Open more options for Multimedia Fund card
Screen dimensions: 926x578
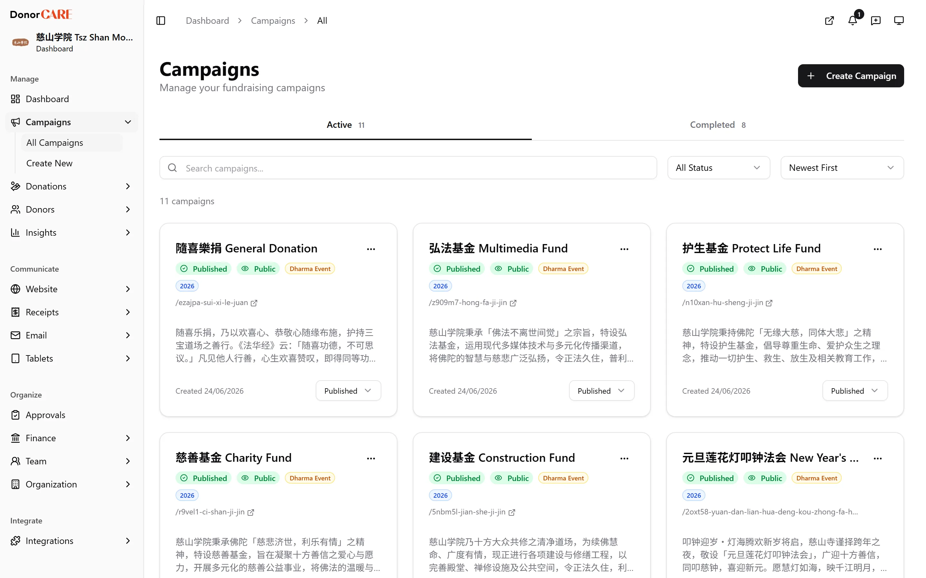click(x=624, y=249)
